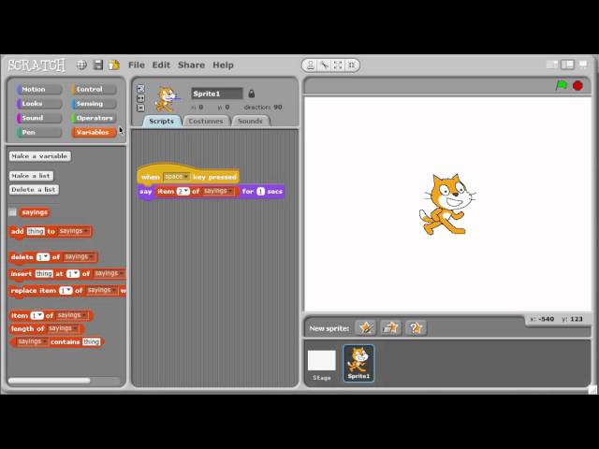The height and width of the screenshot is (449, 599).
Task: Toggle the sayings list checkbox
Action: [12, 212]
